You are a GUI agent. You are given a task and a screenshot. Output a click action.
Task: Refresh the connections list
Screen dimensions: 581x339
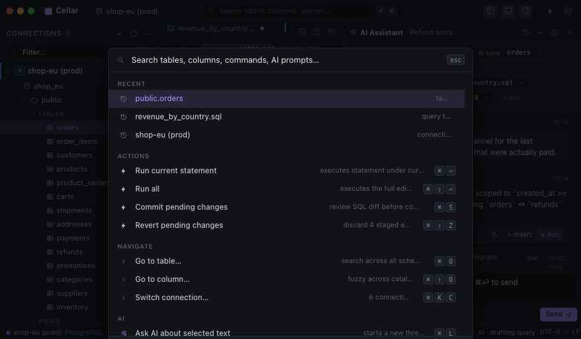(134, 34)
